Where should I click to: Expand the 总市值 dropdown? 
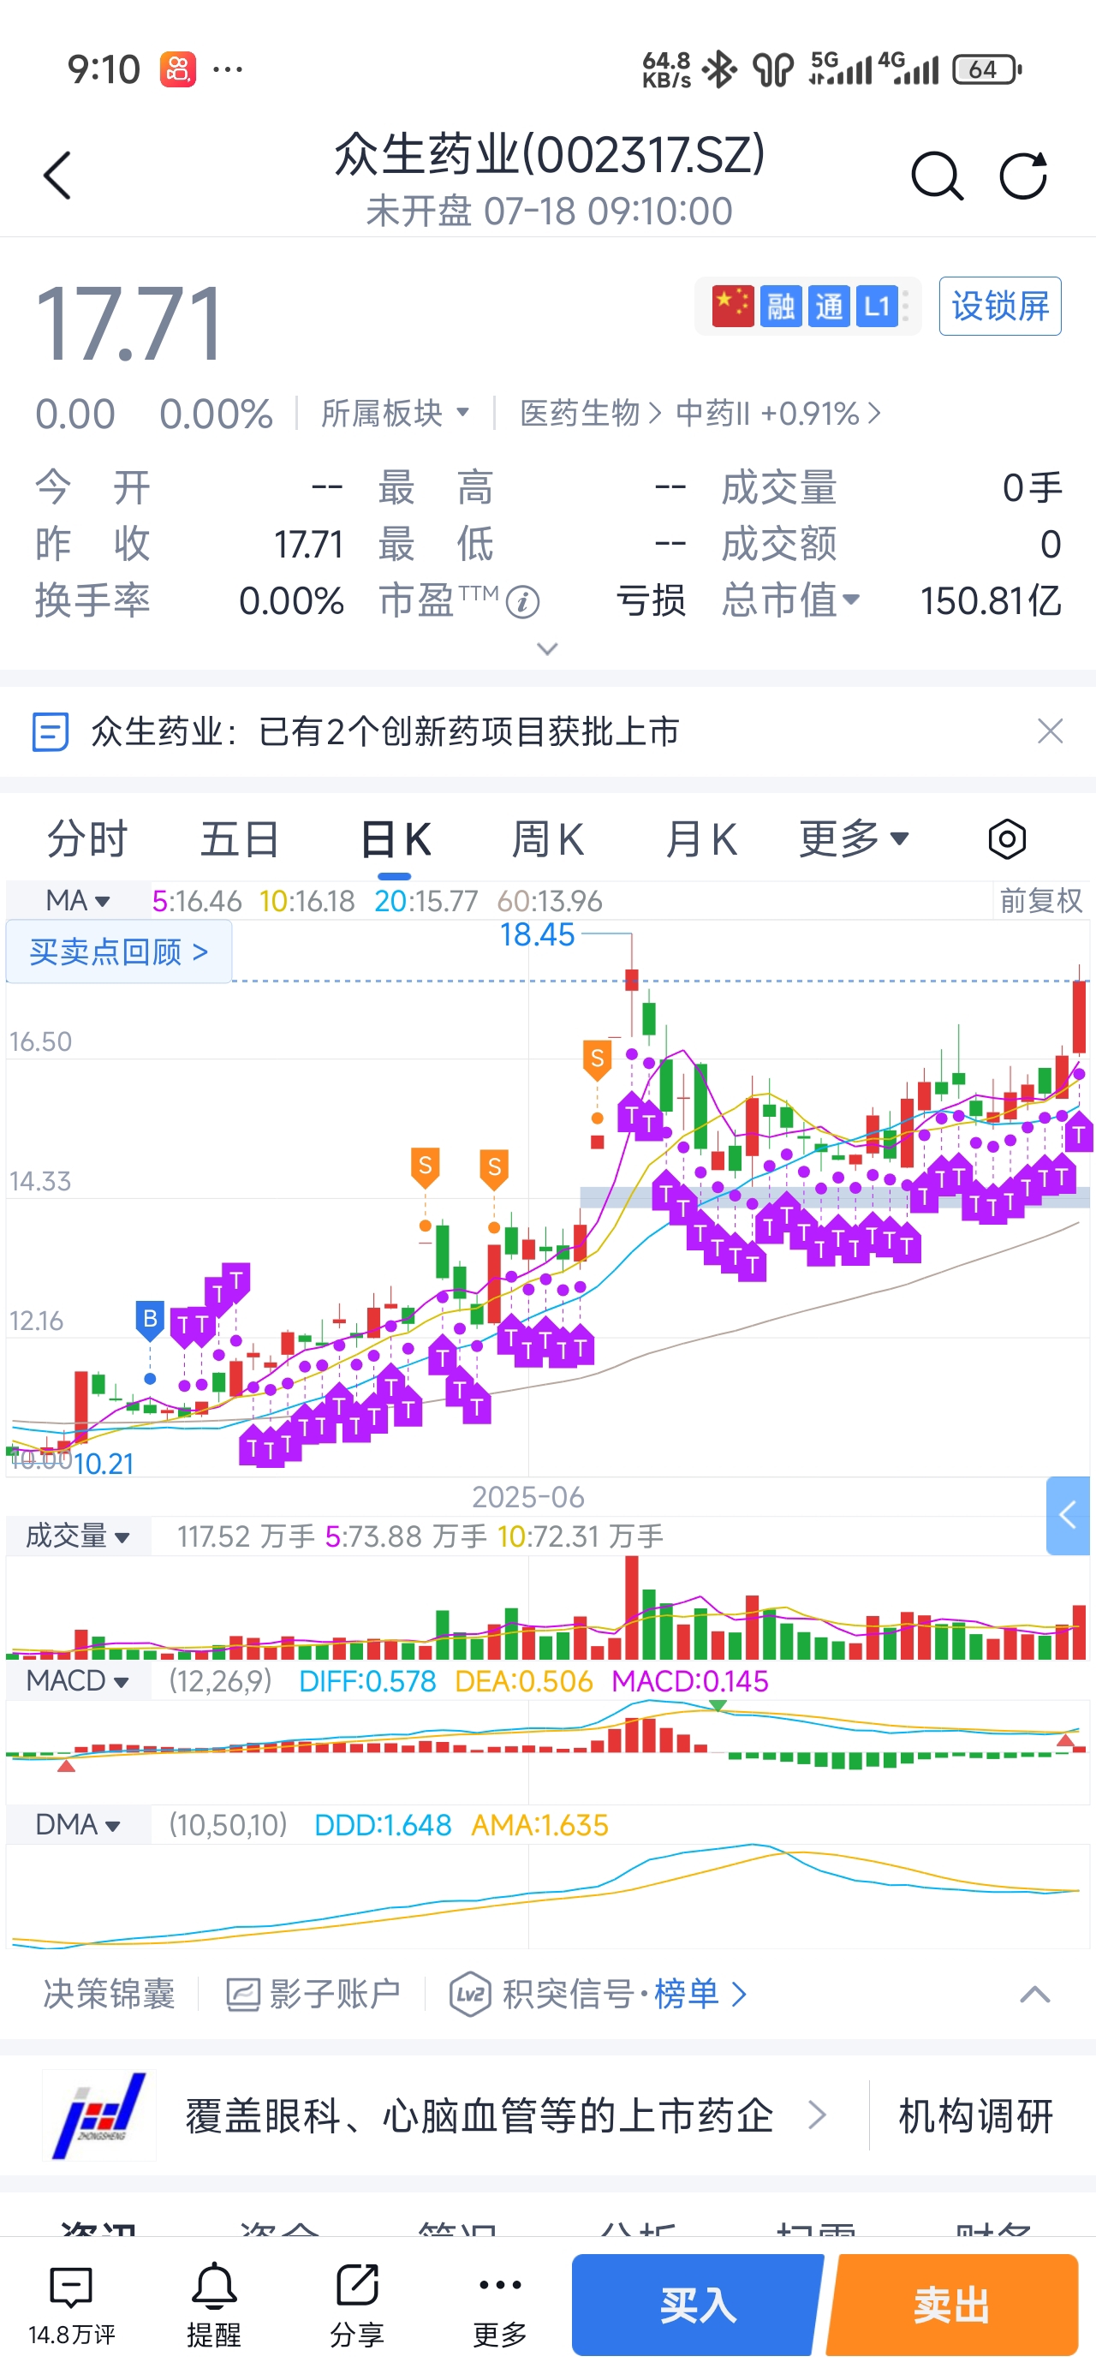791,601
